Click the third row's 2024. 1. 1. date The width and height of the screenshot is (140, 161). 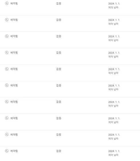114,37
